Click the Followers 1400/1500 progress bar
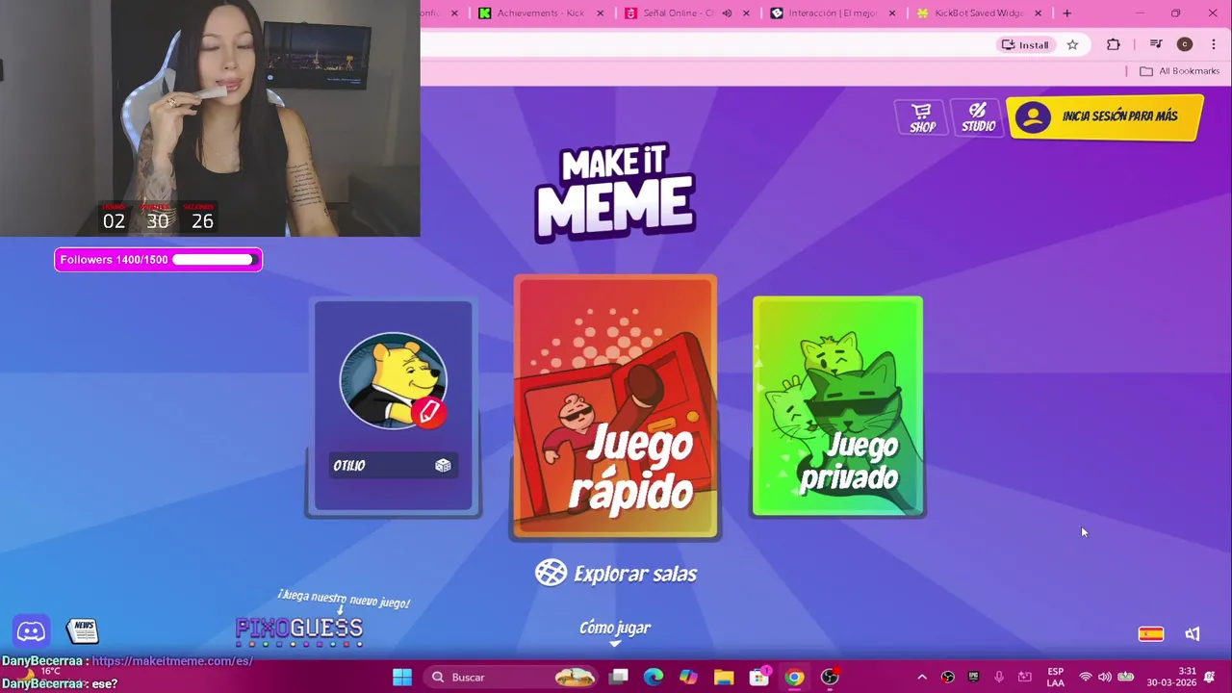1232x693 pixels. [x=158, y=260]
